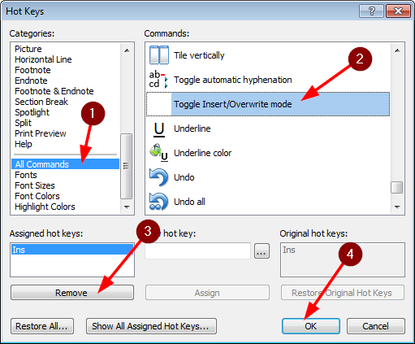Viewport: 415px width, 344px height.
Task: Remove the assigned Ins hot key
Action: [72, 292]
